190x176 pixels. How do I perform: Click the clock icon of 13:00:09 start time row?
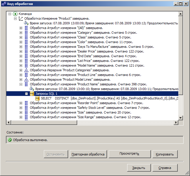(26, 23)
